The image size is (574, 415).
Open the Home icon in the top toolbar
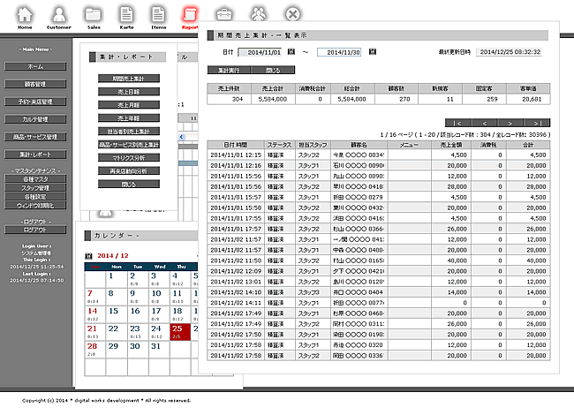(x=25, y=17)
